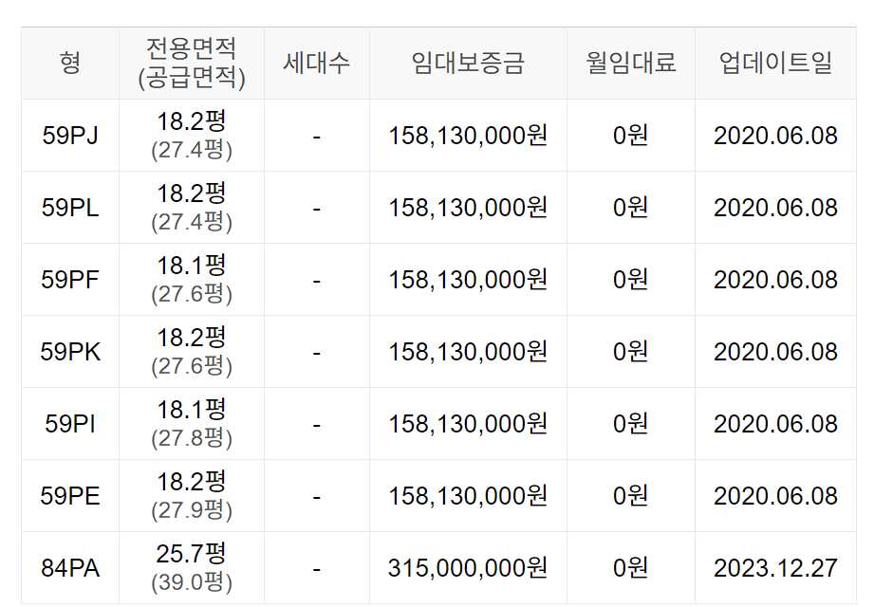Click the 임대보증금 column header

(x=468, y=63)
